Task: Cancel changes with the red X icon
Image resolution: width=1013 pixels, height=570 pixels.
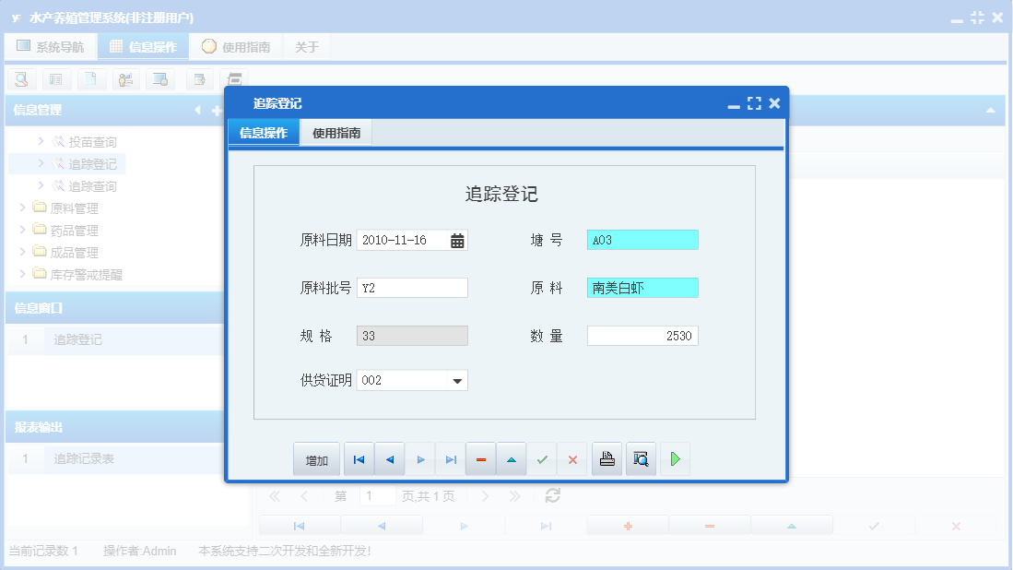Action: tap(571, 458)
